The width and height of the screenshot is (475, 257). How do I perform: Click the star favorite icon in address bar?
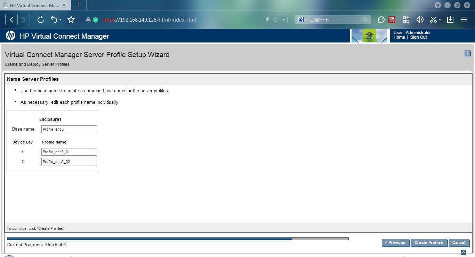(276, 20)
